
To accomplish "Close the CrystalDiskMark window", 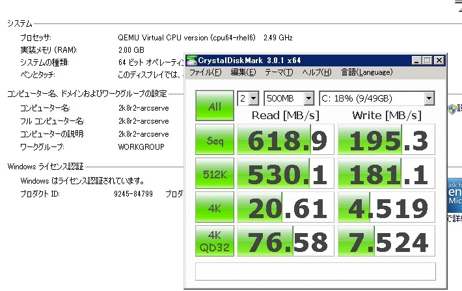I will (x=439, y=61).
